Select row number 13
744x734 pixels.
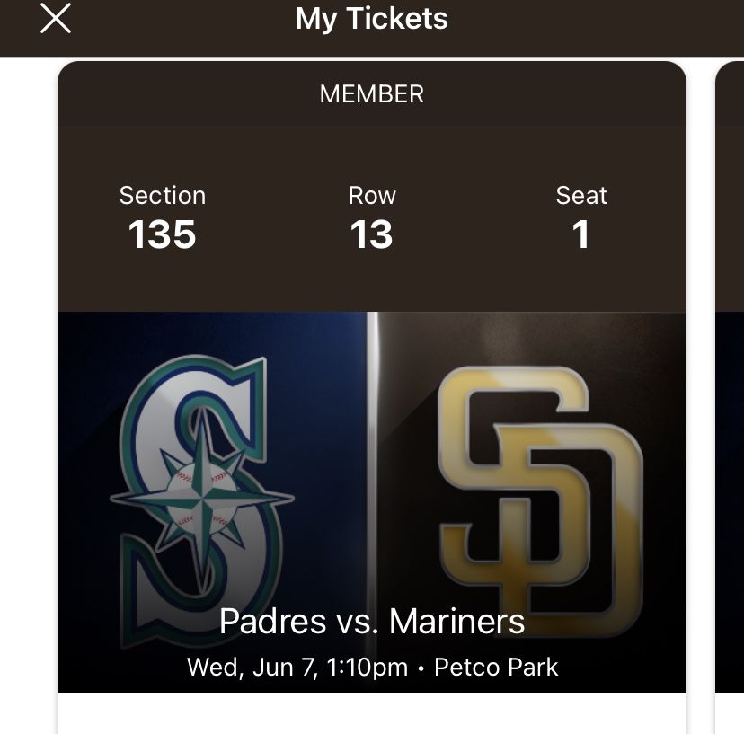point(372,235)
